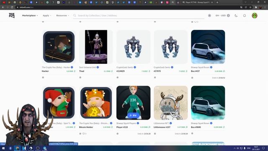Open The Crypto You (Baby) - Hacker collection link
This screenshot has width=268, height=151.
click(56, 67)
